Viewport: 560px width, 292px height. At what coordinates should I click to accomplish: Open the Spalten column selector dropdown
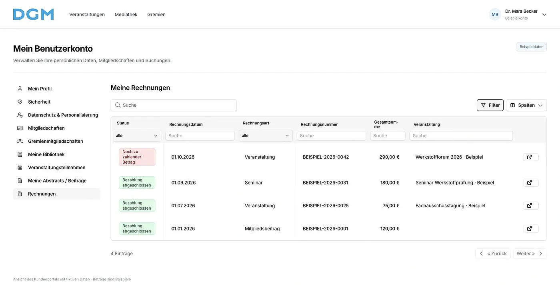[x=526, y=105]
